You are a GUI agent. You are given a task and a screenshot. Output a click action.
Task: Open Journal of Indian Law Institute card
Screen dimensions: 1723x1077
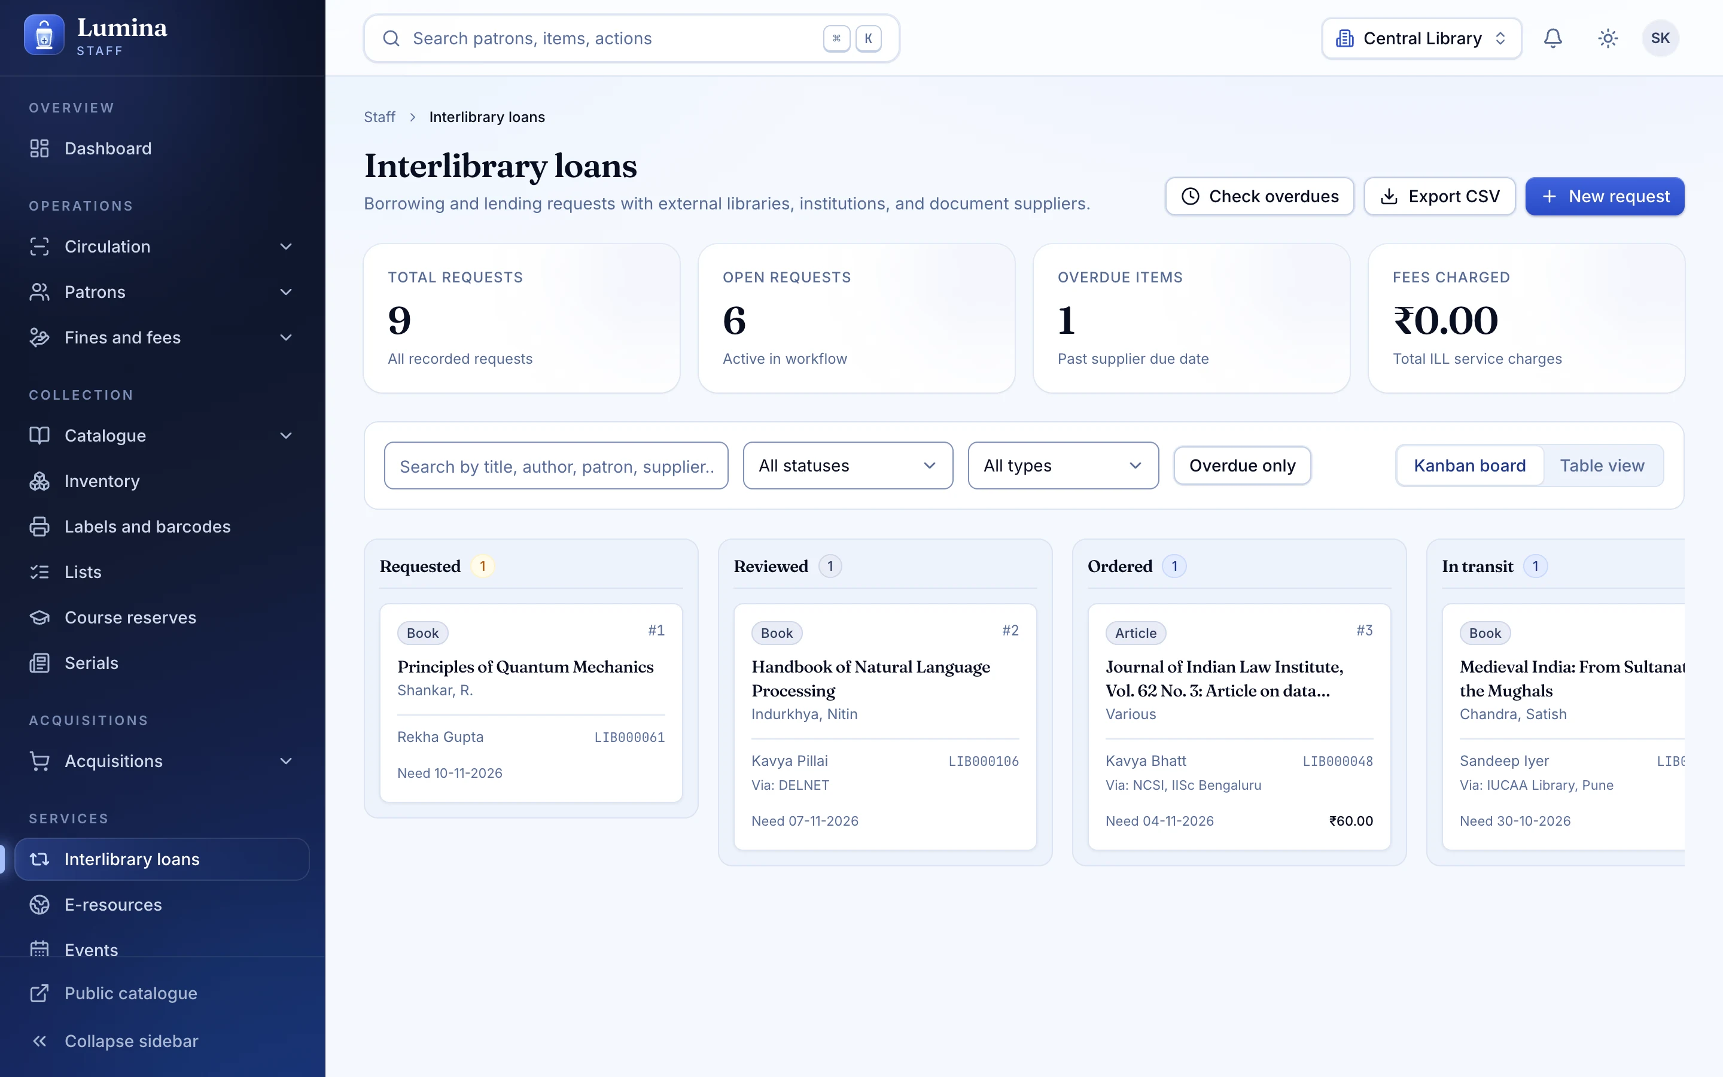pyautogui.click(x=1239, y=726)
